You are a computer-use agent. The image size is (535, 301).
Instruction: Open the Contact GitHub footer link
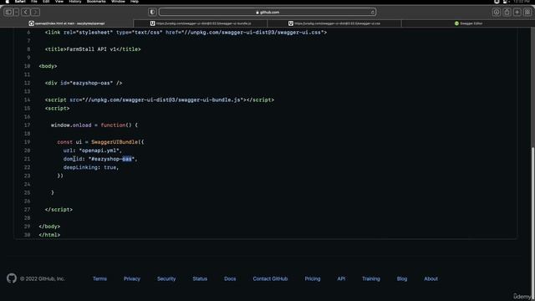coord(270,278)
